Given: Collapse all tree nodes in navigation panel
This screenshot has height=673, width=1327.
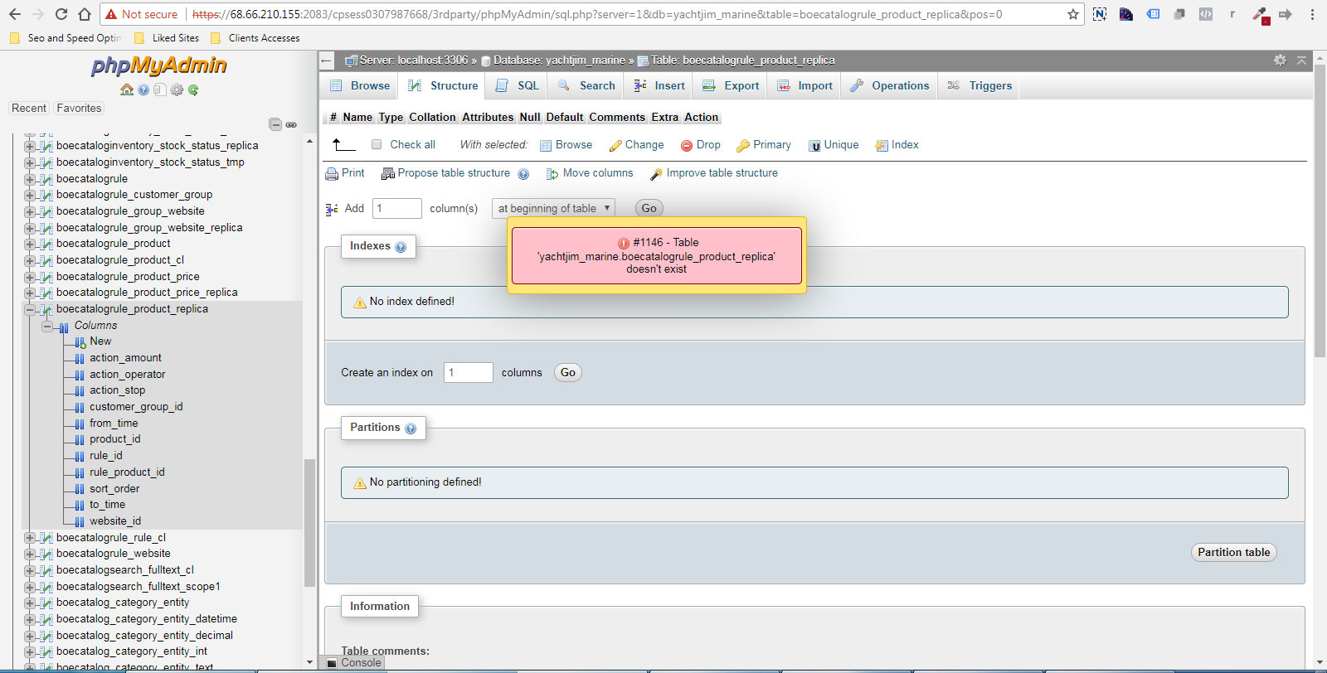Looking at the screenshot, I should pyautogui.click(x=275, y=124).
